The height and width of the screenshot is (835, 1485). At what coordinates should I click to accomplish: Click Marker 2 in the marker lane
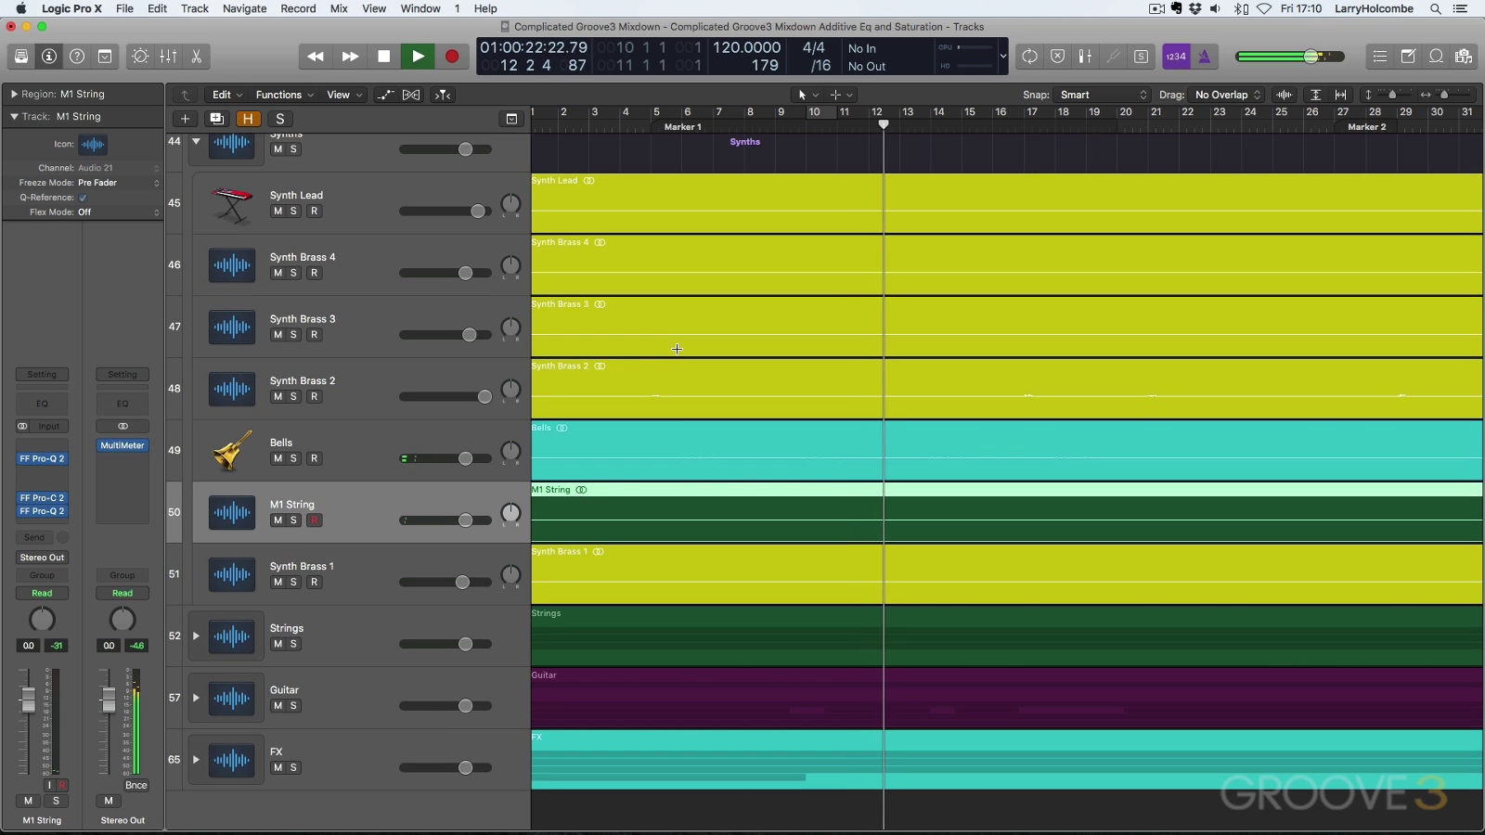click(x=1366, y=127)
